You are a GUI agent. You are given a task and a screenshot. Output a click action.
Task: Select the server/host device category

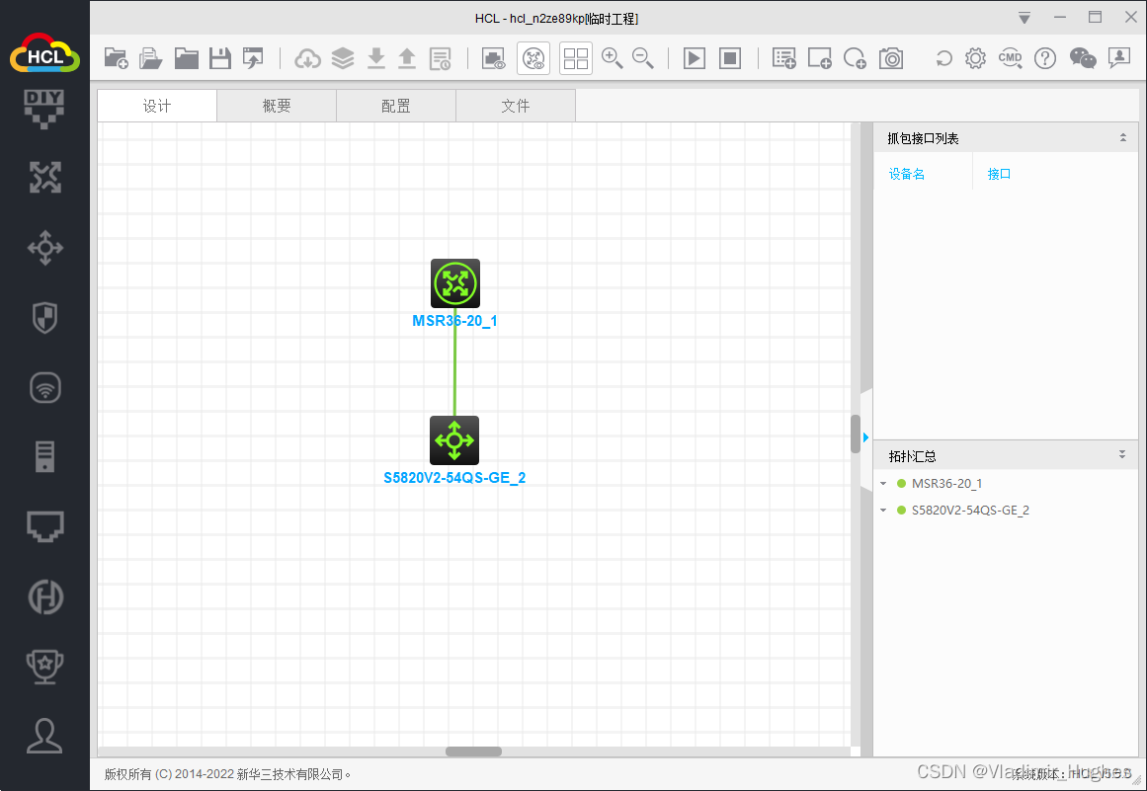[x=44, y=456]
